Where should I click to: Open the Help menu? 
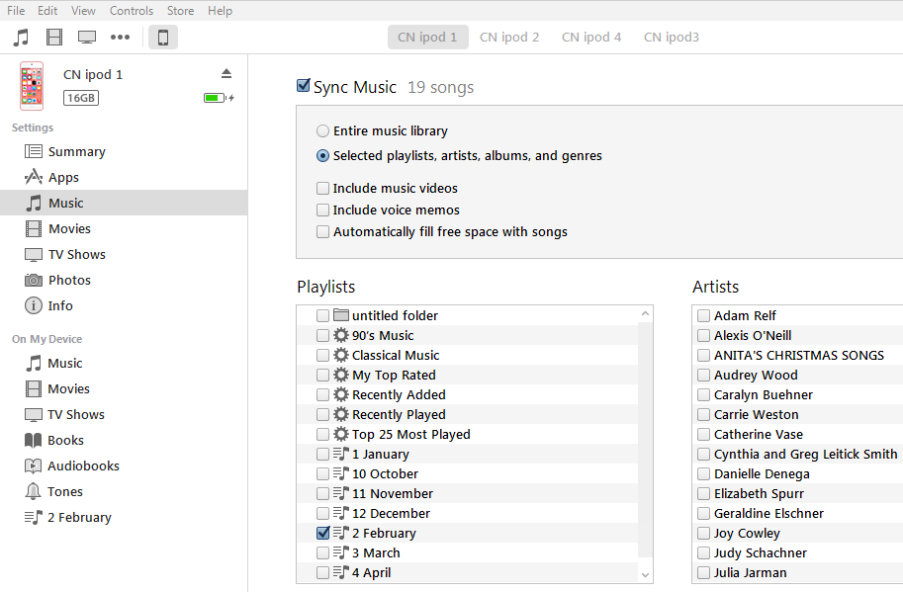[x=220, y=10]
